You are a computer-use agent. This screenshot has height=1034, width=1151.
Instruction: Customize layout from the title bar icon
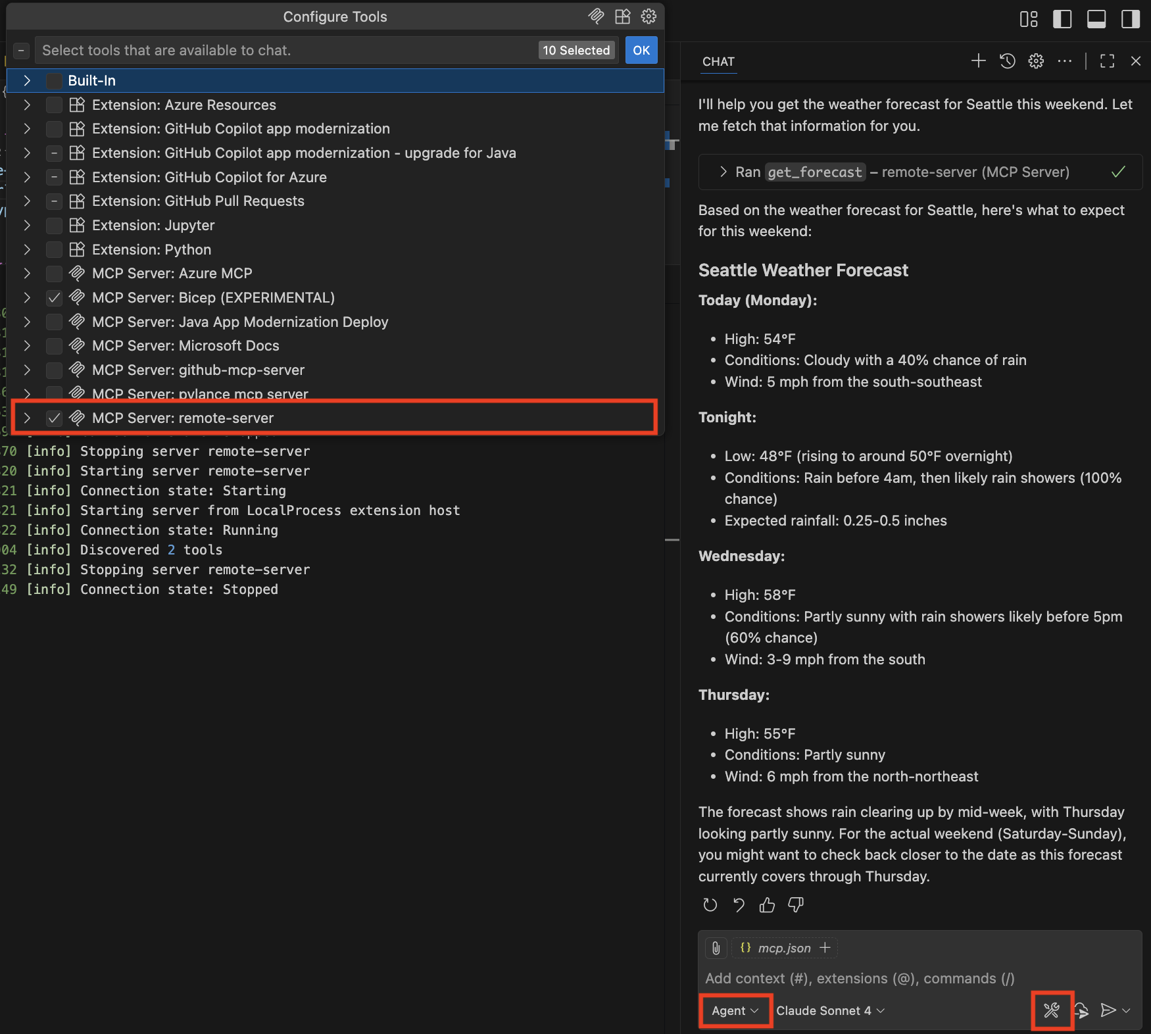[1029, 19]
